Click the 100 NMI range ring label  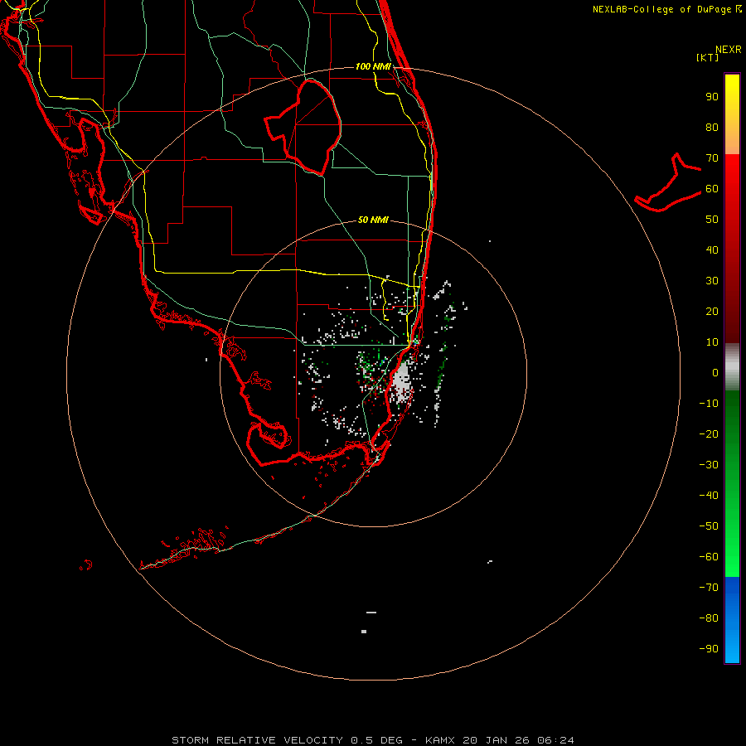373,66
